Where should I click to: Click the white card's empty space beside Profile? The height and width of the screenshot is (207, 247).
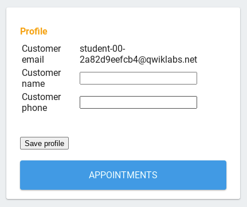click(134, 31)
